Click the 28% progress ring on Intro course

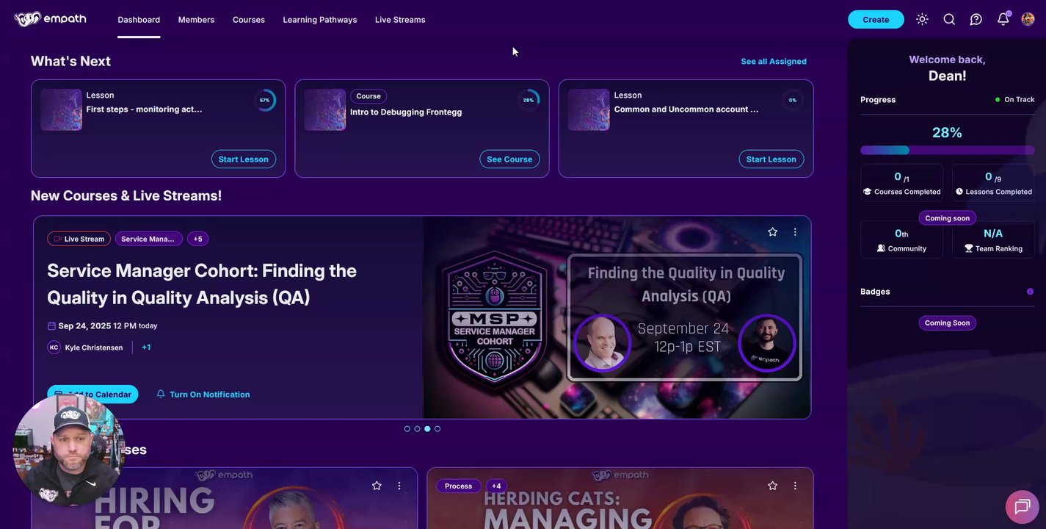click(529, 100)
